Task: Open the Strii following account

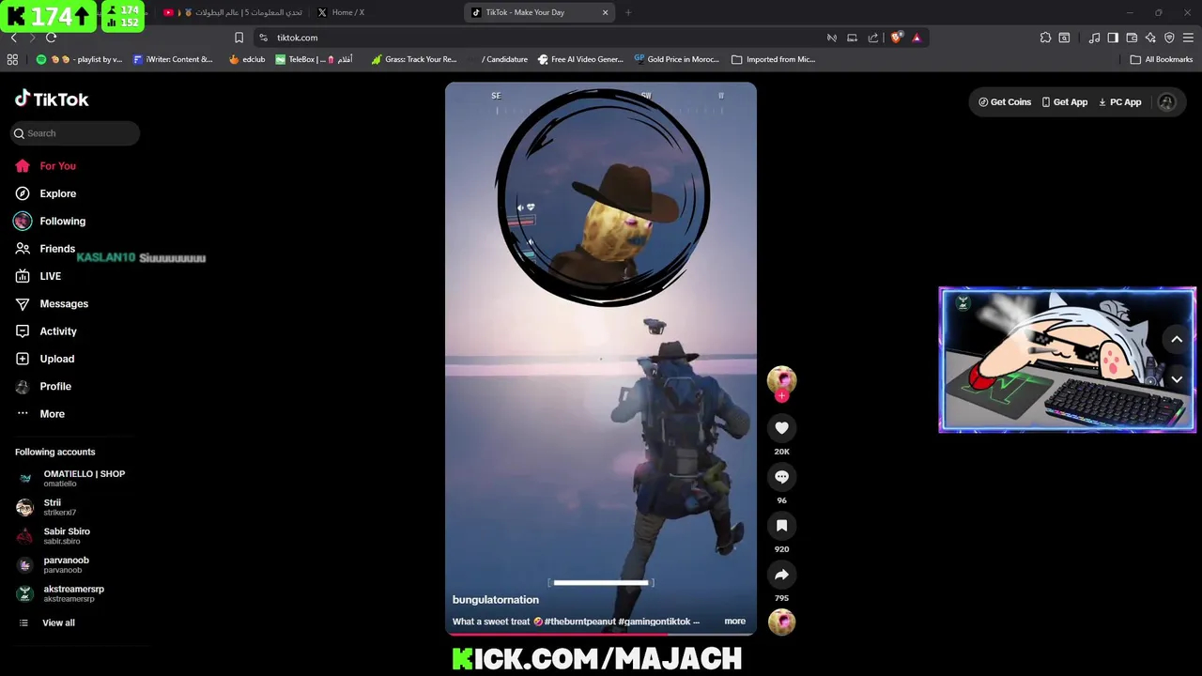Action: click(x=47, y=507)
